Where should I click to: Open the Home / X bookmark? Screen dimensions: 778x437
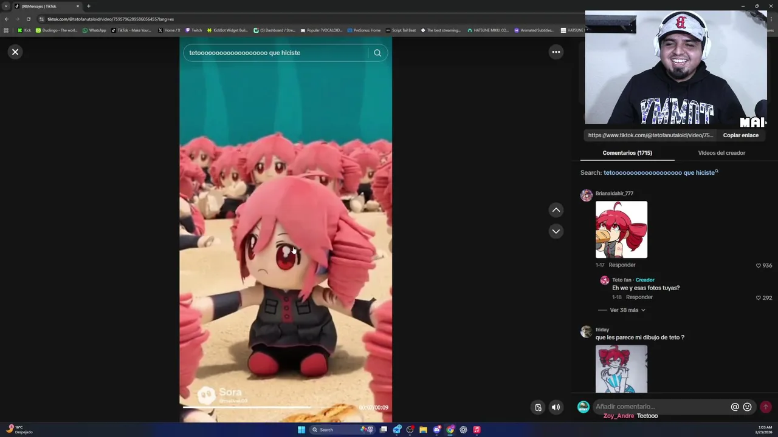click(169, 30)
